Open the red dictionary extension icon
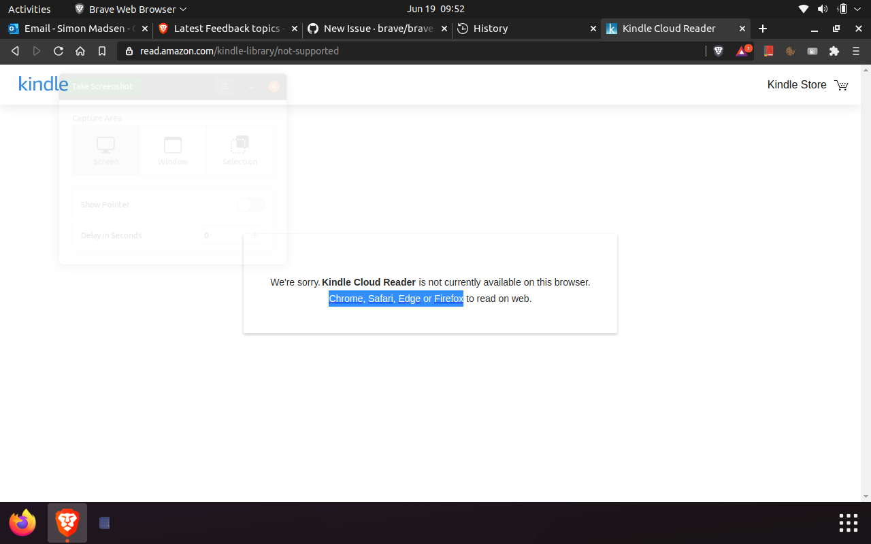The width and height of the screenshot is (871, 544). [768, 50]
